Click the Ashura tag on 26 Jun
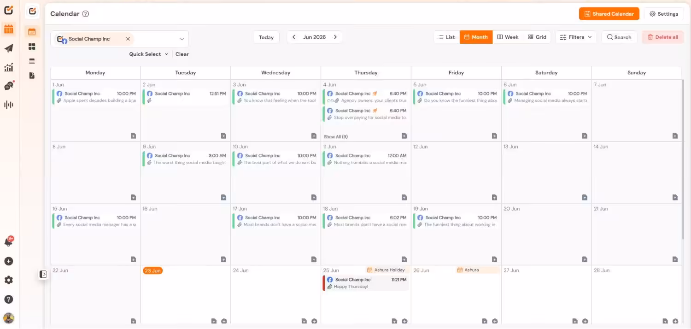 pos(477,270)
